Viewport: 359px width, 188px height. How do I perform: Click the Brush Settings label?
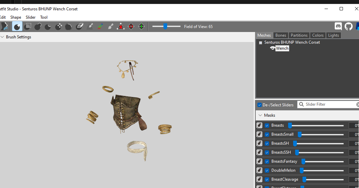tap(18, 37)
